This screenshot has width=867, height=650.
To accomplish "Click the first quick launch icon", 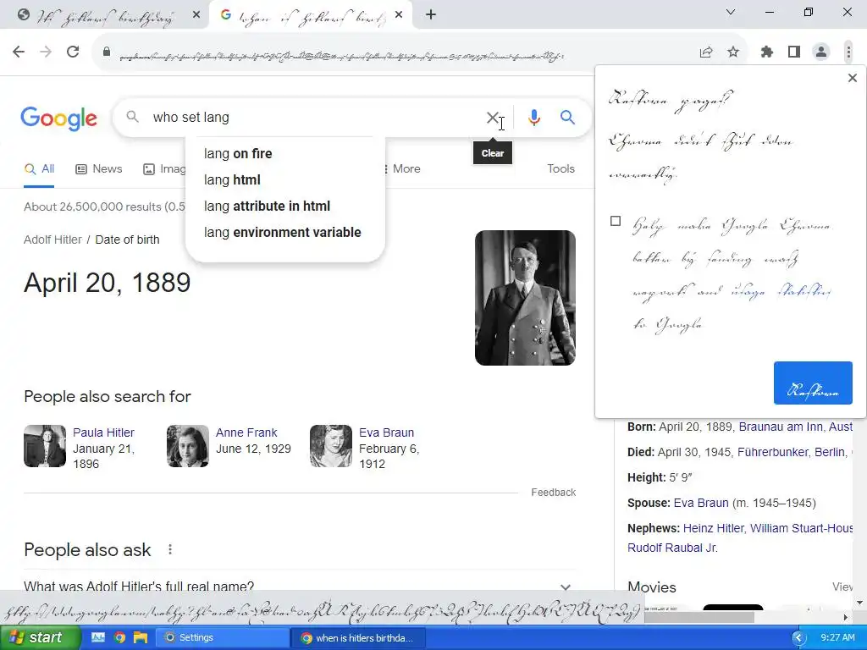I will point(98,638).
